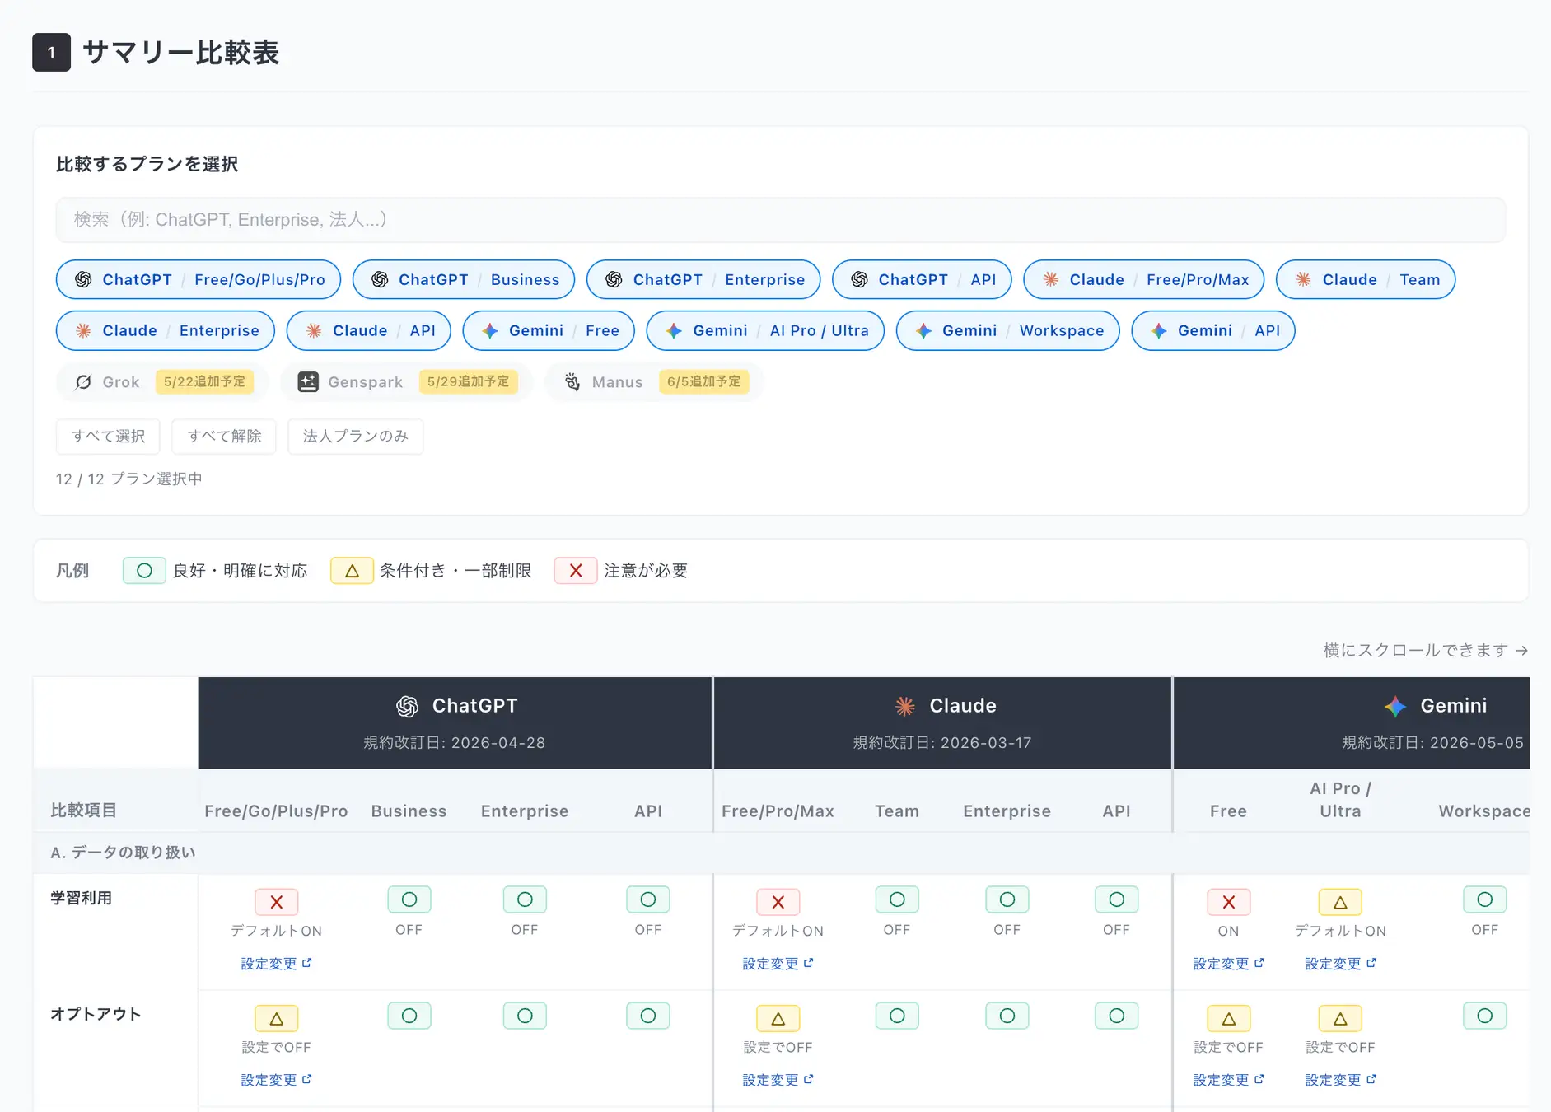Open 設定変更 link for Gemini AI Pro/Ultra オプトアウト
Image resolution: width=1551 pixels, height=1112 pixels.
[1340, 1080]
